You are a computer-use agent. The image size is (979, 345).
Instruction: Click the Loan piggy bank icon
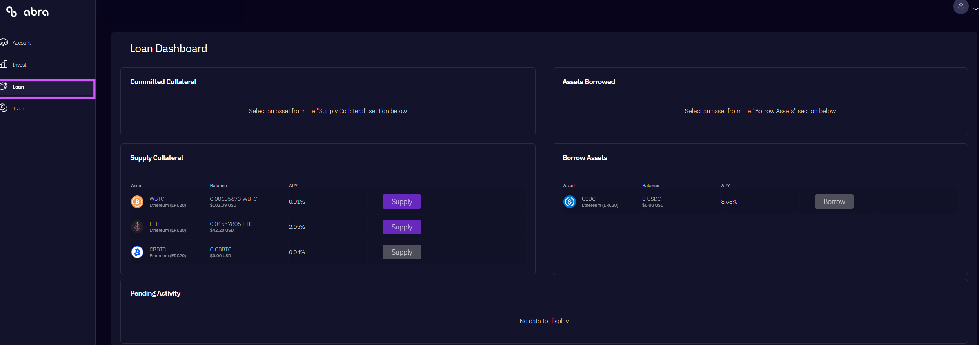[x=4, y=86]
